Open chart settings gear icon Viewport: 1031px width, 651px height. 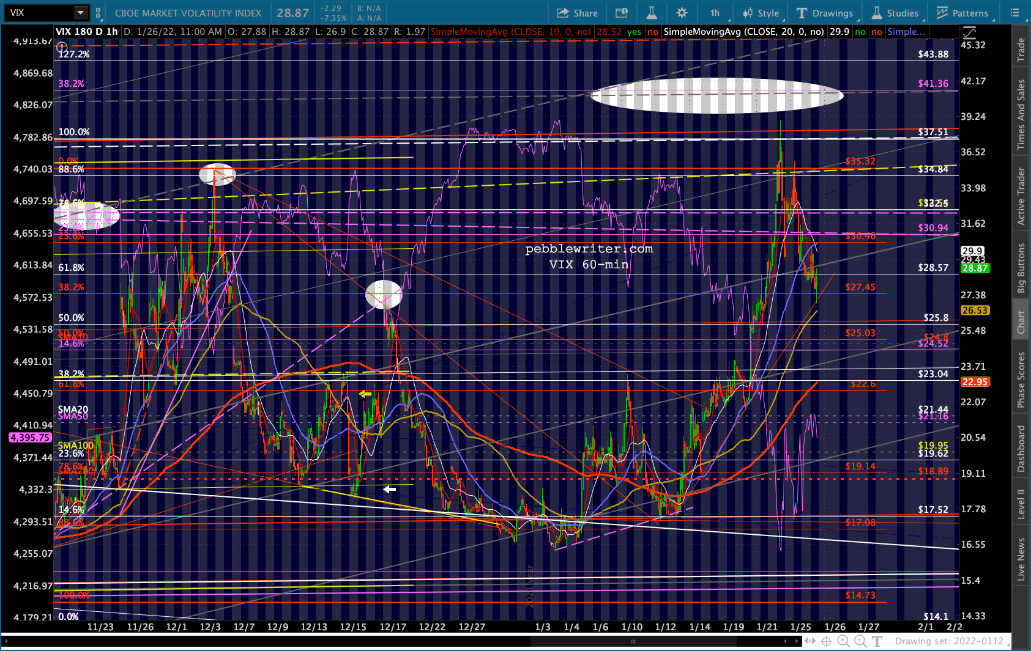point(682,13)
